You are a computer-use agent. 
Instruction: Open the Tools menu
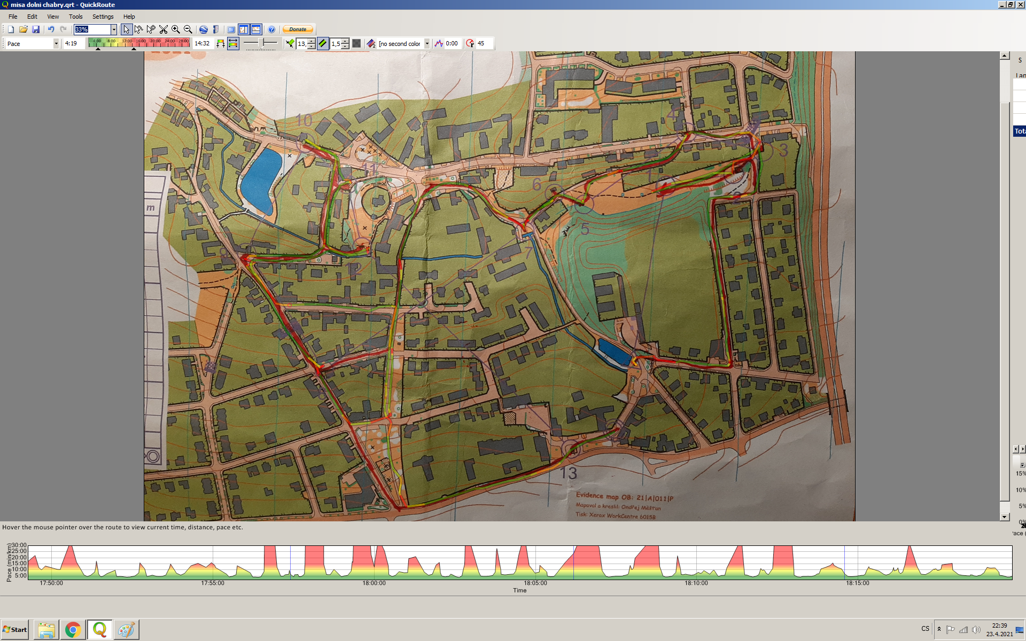pyautogui.click(x=75, y=17)
